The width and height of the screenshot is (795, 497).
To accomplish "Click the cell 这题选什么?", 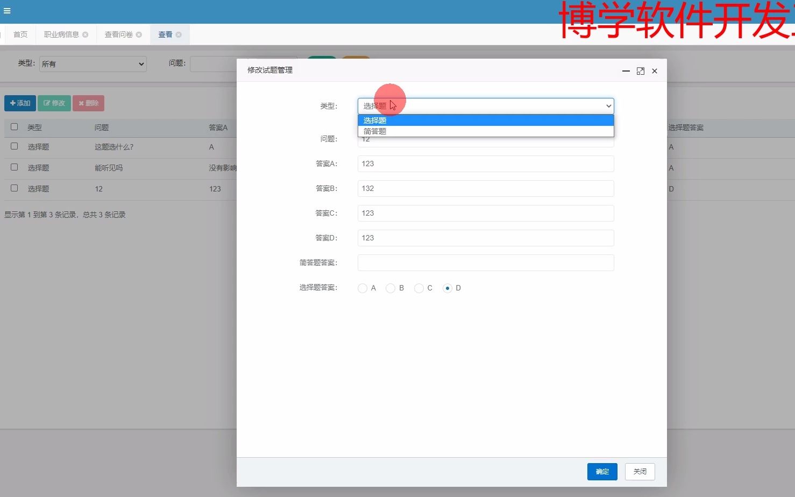I will coord(114,147).
